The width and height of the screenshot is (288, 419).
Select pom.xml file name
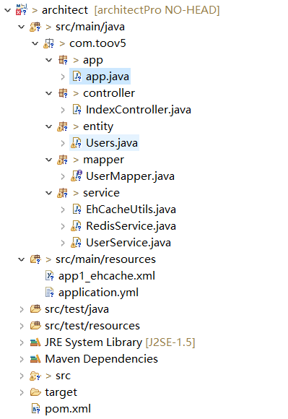click(68, 409)
